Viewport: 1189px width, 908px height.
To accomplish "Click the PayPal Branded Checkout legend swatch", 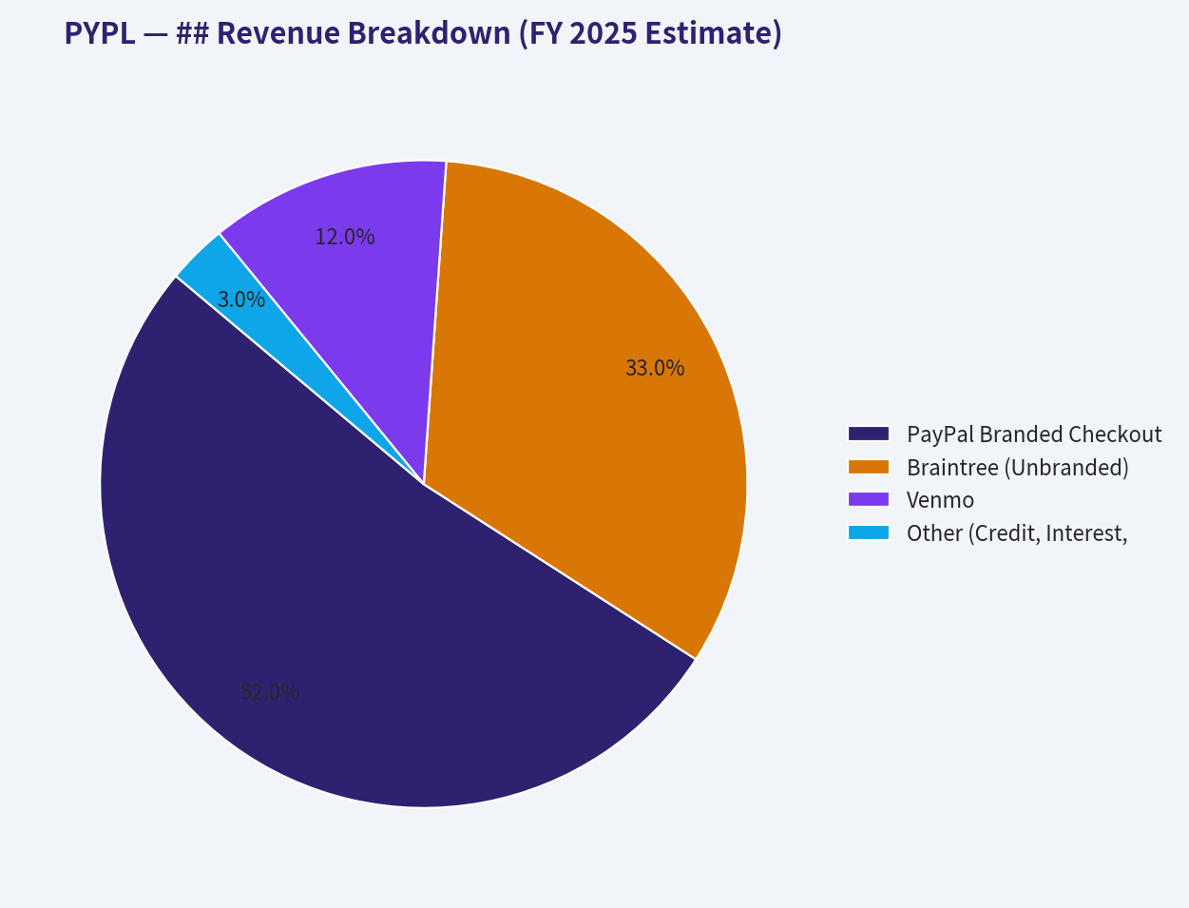I will pos(869,434).
